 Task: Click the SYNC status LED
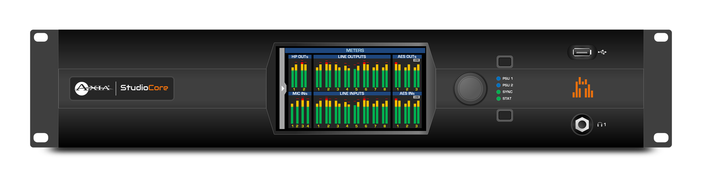tap(498, 92)
